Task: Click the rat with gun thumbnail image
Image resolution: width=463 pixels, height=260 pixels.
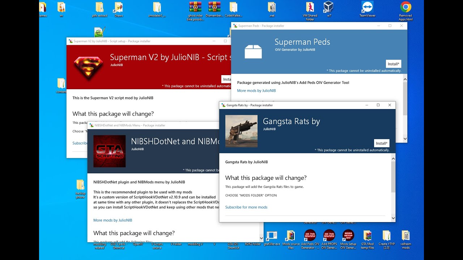Action: coord(241,131)
